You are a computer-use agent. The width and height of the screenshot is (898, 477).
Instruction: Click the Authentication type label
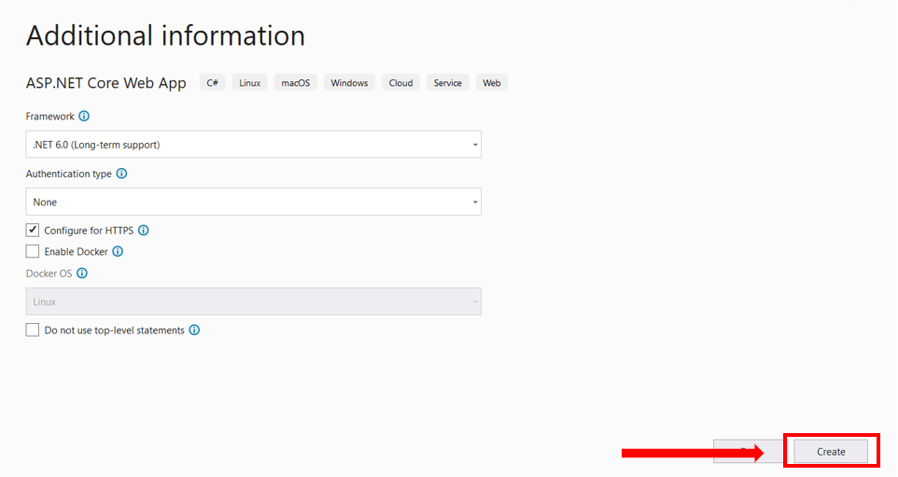point(69,174)
